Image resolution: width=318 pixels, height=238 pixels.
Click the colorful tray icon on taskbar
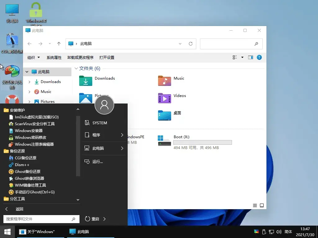click(256, 232)
